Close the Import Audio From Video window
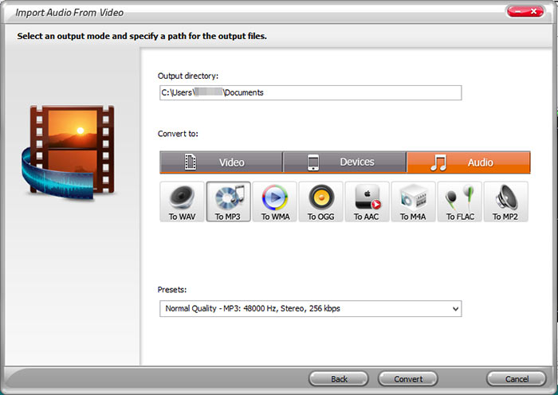 (x=534, y=12)
